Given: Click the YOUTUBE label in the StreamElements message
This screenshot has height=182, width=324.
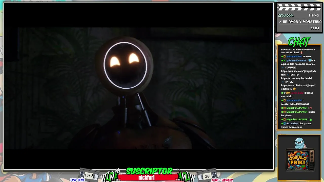Looking at the screenshot, I should click(290, 67).
